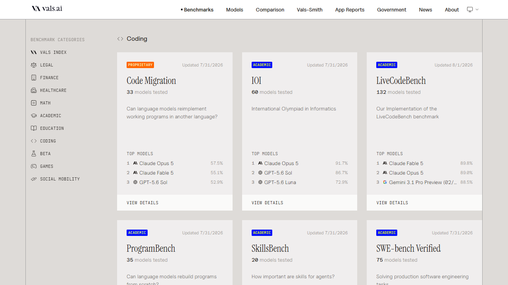Click Claude Opus 5 in IOI top models
Screen dimensions: 508x285
281,163
